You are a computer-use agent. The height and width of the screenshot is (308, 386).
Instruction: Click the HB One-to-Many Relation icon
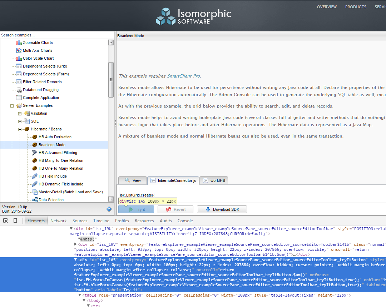pos(35,169)
